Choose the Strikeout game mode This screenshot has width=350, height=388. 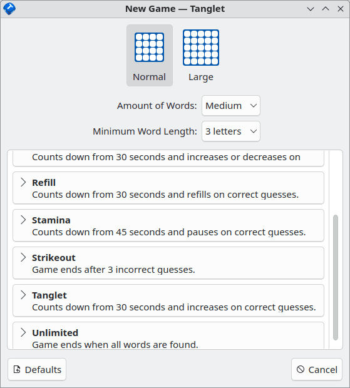click(168, 263)
